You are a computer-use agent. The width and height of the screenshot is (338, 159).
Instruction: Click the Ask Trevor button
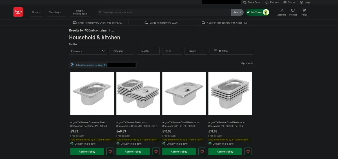tap(257, 12)
